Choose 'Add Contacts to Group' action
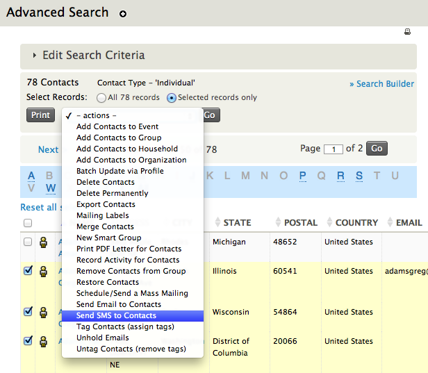The width and height of the screenshot is (428, 373). (x=119, y=138)
